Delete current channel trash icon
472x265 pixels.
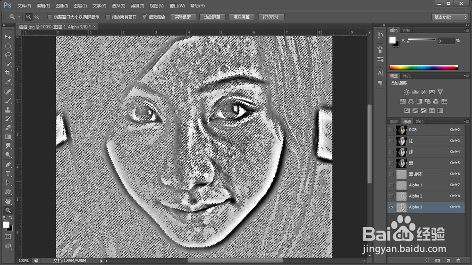click(458, 260)
